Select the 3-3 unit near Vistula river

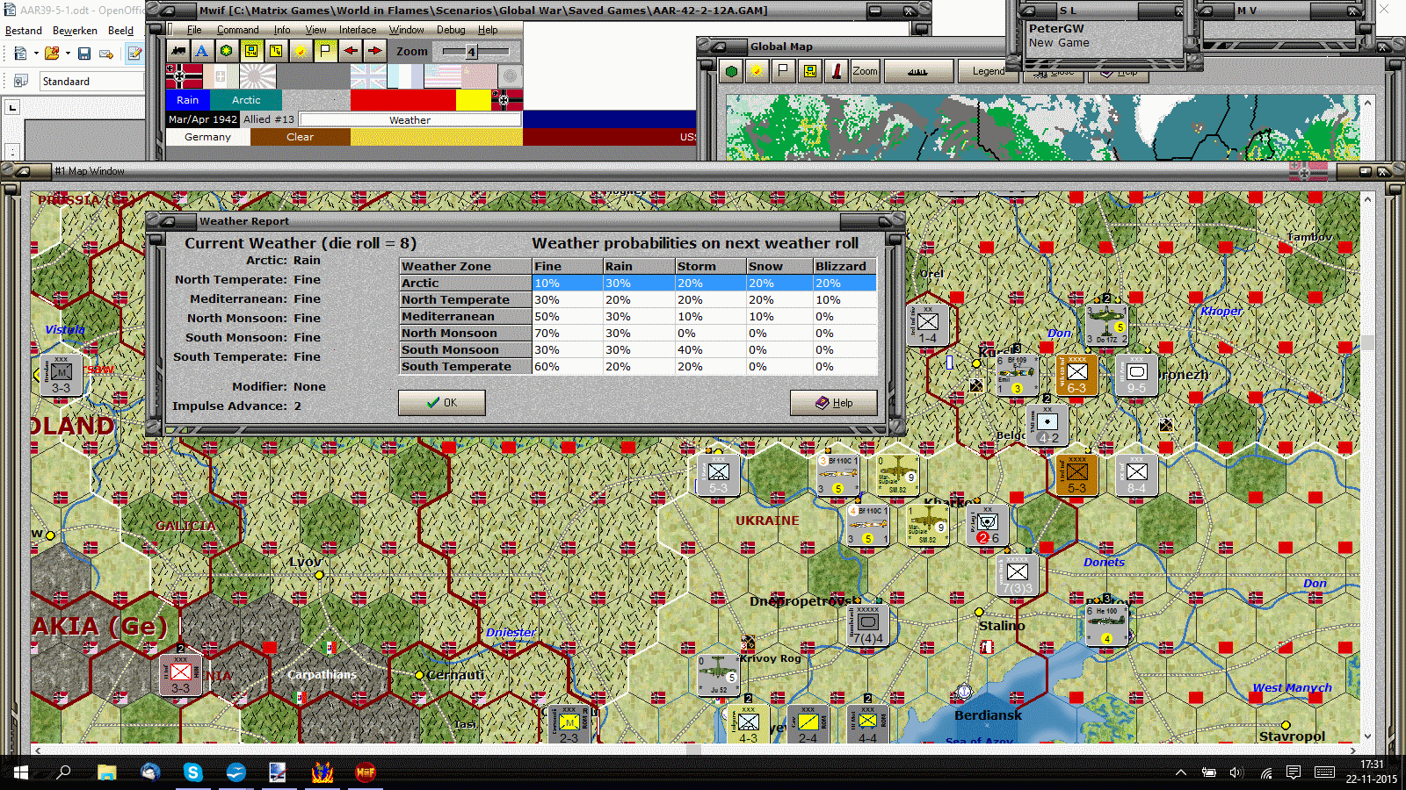[x=61, y=375]
